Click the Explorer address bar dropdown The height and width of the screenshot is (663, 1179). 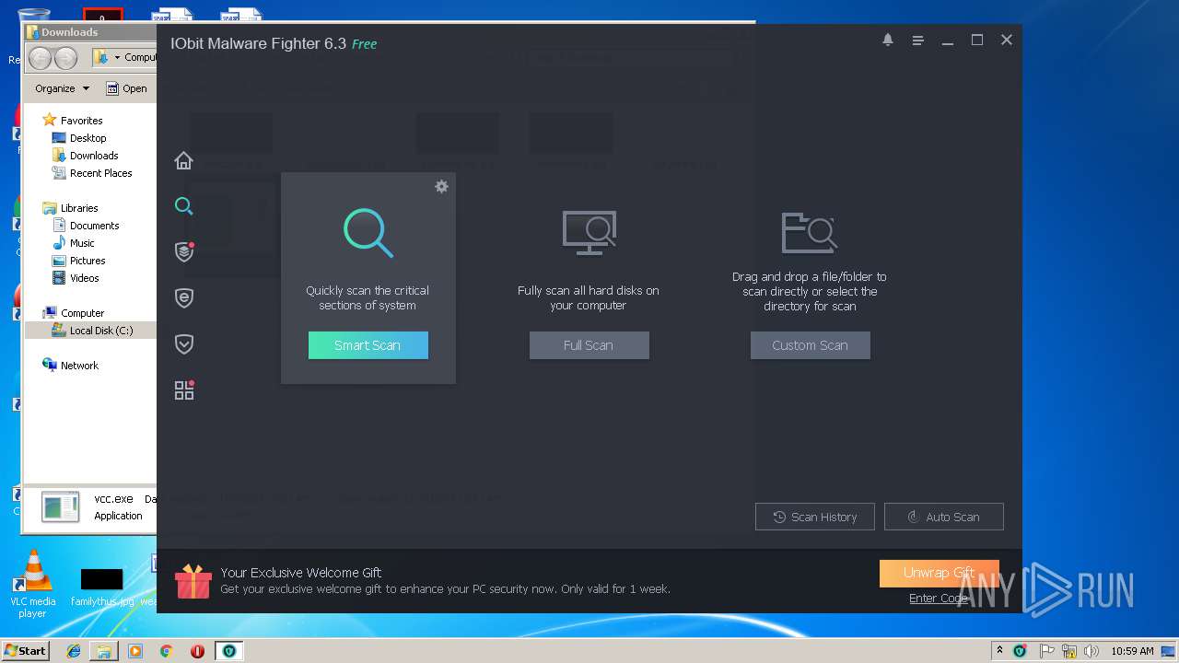[x=117, y=58]
